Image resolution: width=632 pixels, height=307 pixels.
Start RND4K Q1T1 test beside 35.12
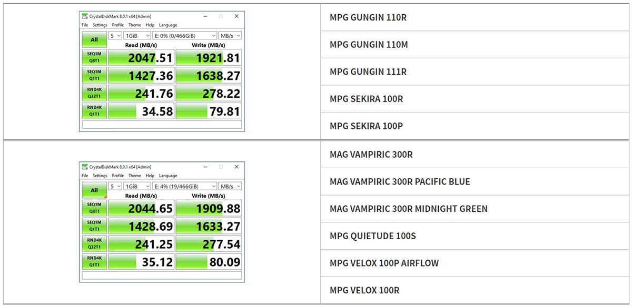point(94,262)
